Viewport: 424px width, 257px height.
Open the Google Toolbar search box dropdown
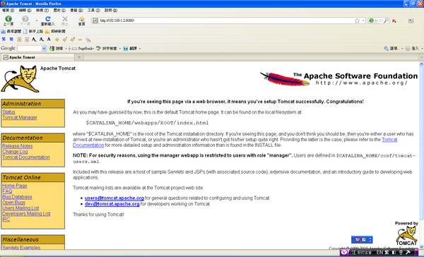tap(44, 49)
